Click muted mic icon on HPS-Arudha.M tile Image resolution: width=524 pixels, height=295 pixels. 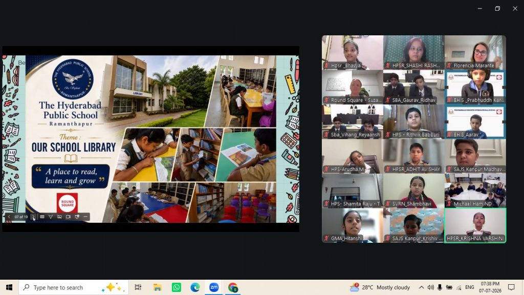[x=326, y=169]
